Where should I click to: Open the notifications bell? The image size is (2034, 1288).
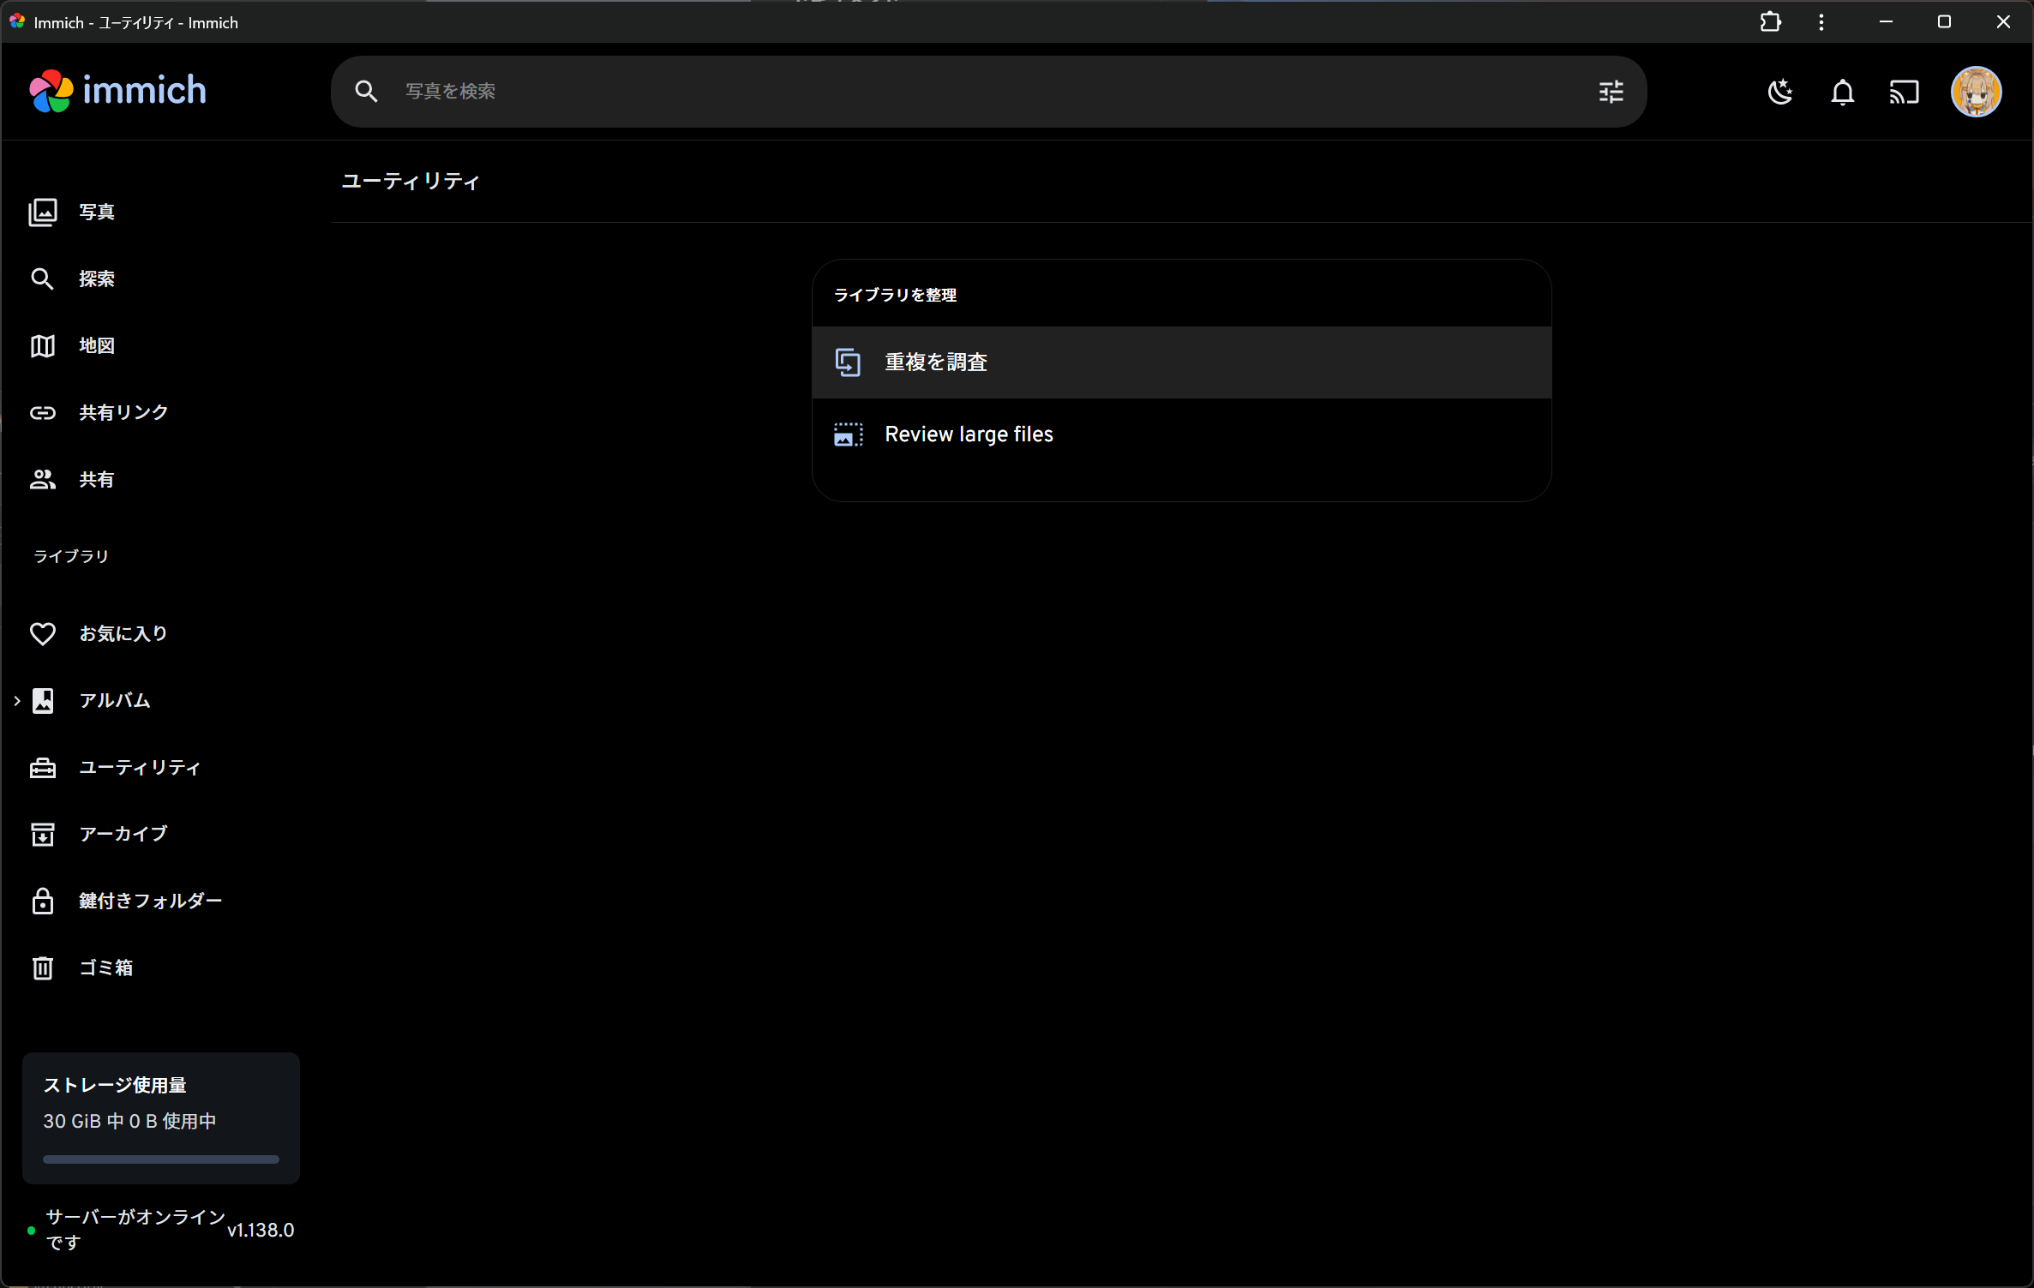point(1842,92)
